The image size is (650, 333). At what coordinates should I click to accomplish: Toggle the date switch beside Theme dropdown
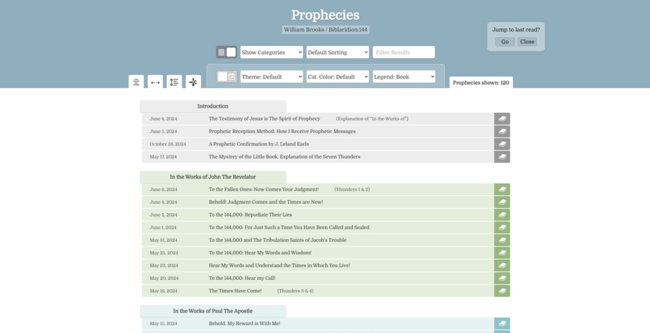click(227, 77)
